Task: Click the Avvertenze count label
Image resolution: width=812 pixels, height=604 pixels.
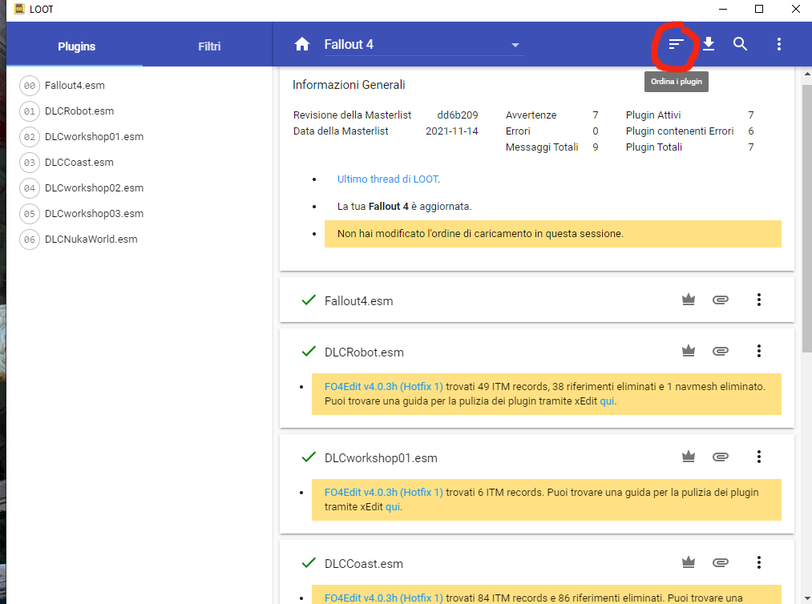Action: 531,115
